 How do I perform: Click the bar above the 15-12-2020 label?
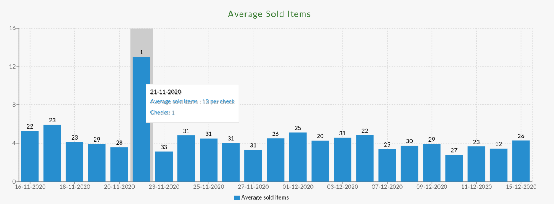coord(521,161)
